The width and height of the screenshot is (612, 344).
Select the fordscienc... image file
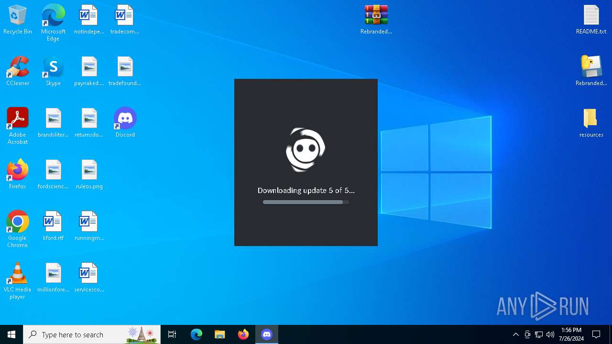pyautogui.click(x=53, y=175)
